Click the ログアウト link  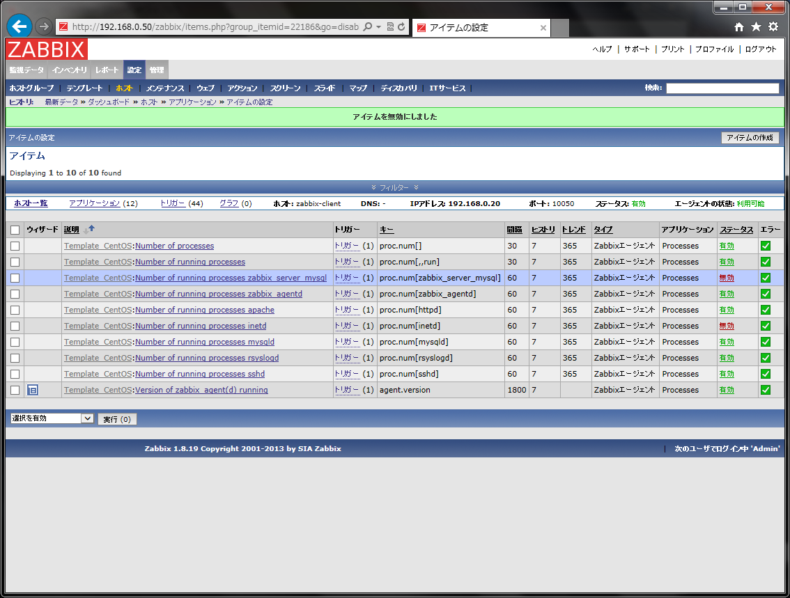click(761, 49)
